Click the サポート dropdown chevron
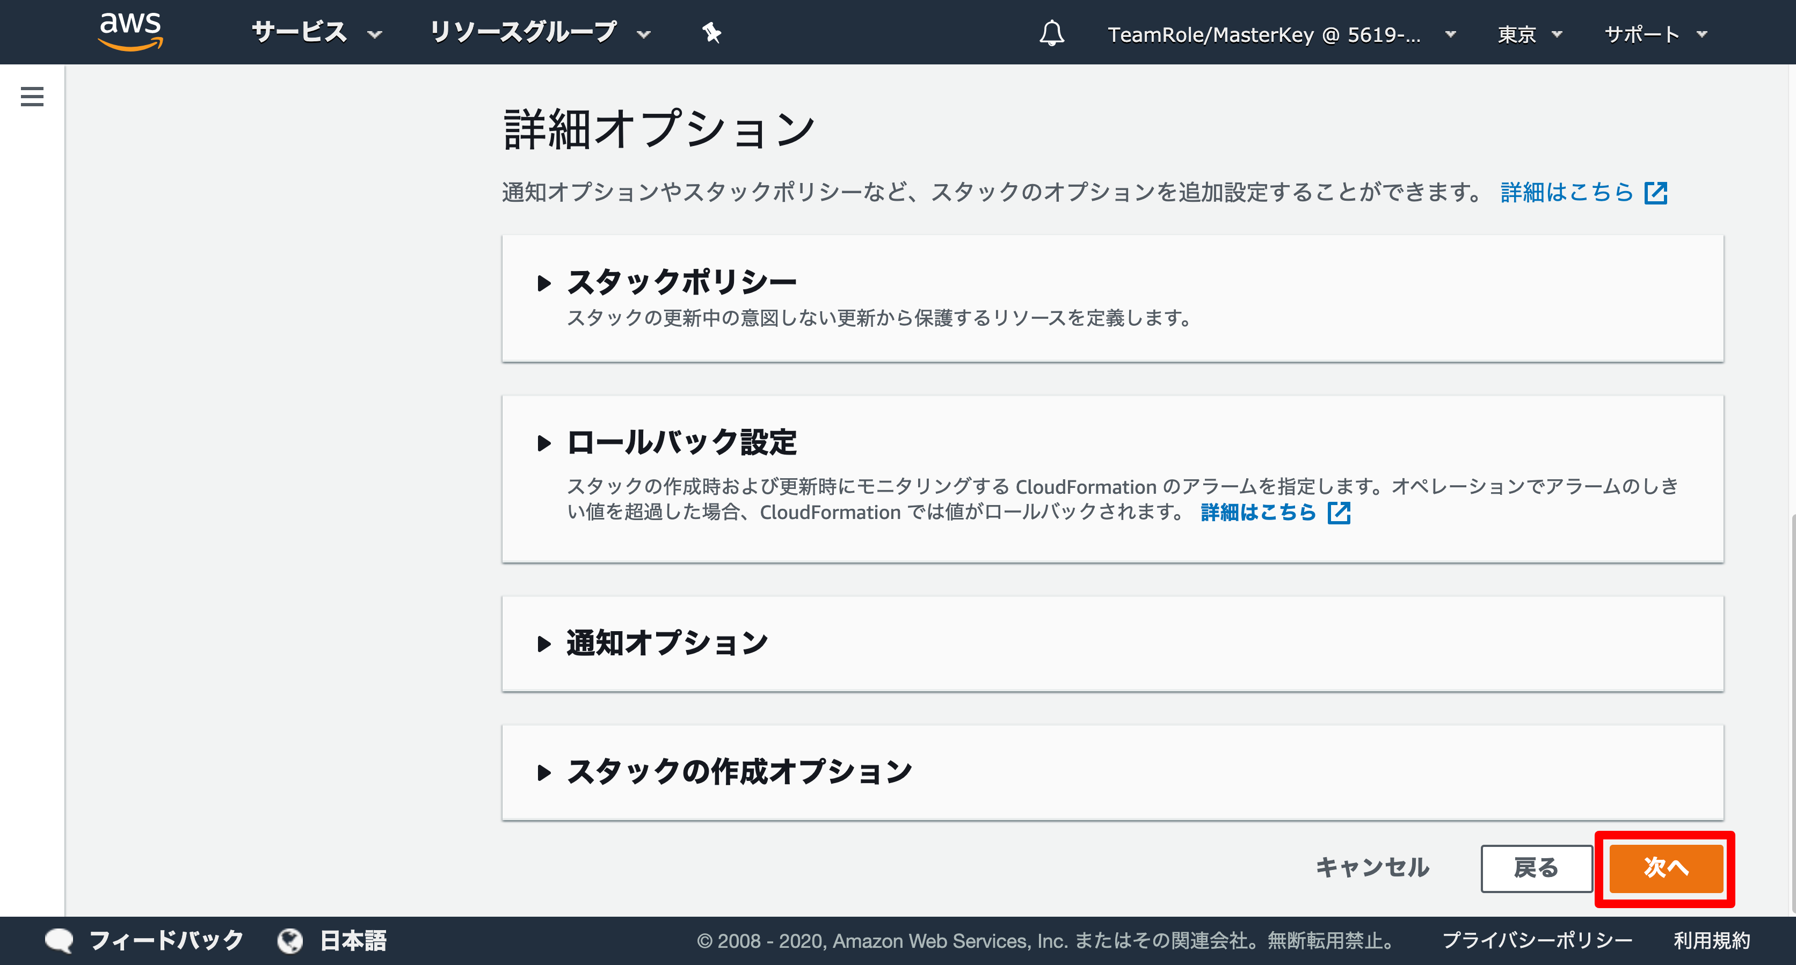The width and height of the screenshot is (1796, 965). (1702, 34)
